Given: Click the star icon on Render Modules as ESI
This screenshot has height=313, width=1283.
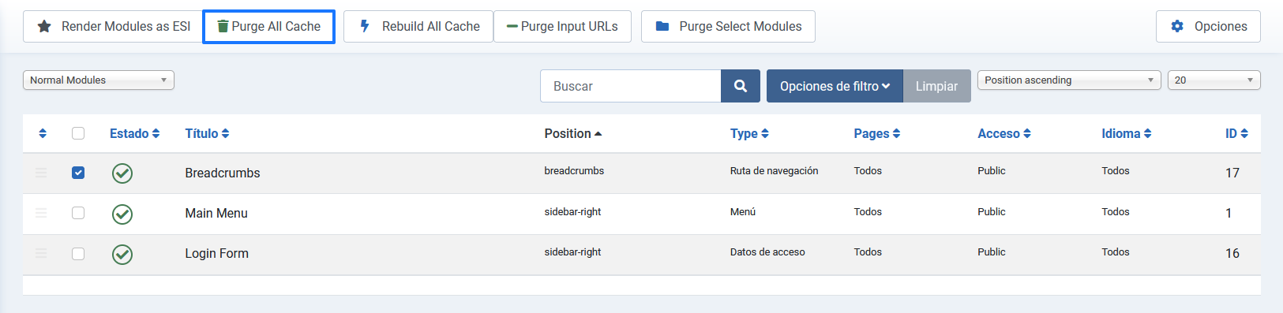Looking at the screenshot, I should pyautogui.click(x=45, y=26).
